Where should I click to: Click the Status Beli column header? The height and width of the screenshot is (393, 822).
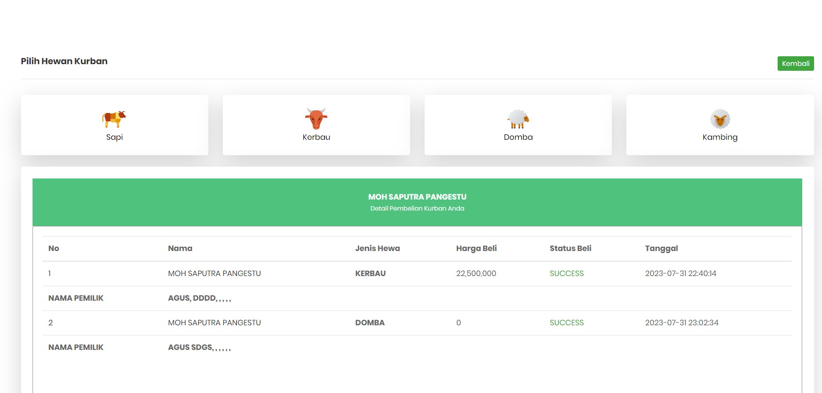click(570, 248)
